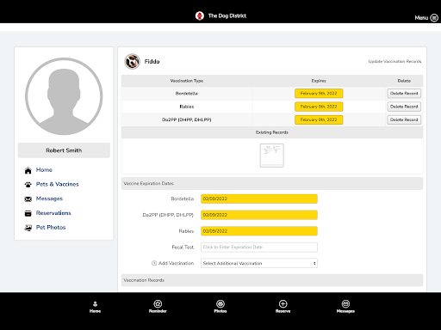Viewport: 441px width, 330px height.
Task: Click the Add Vaccination label
Action: click(x=176, y=263)
